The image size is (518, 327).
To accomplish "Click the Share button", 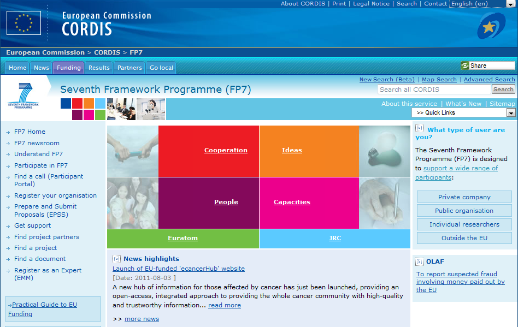I will click(x=487, y=66).
